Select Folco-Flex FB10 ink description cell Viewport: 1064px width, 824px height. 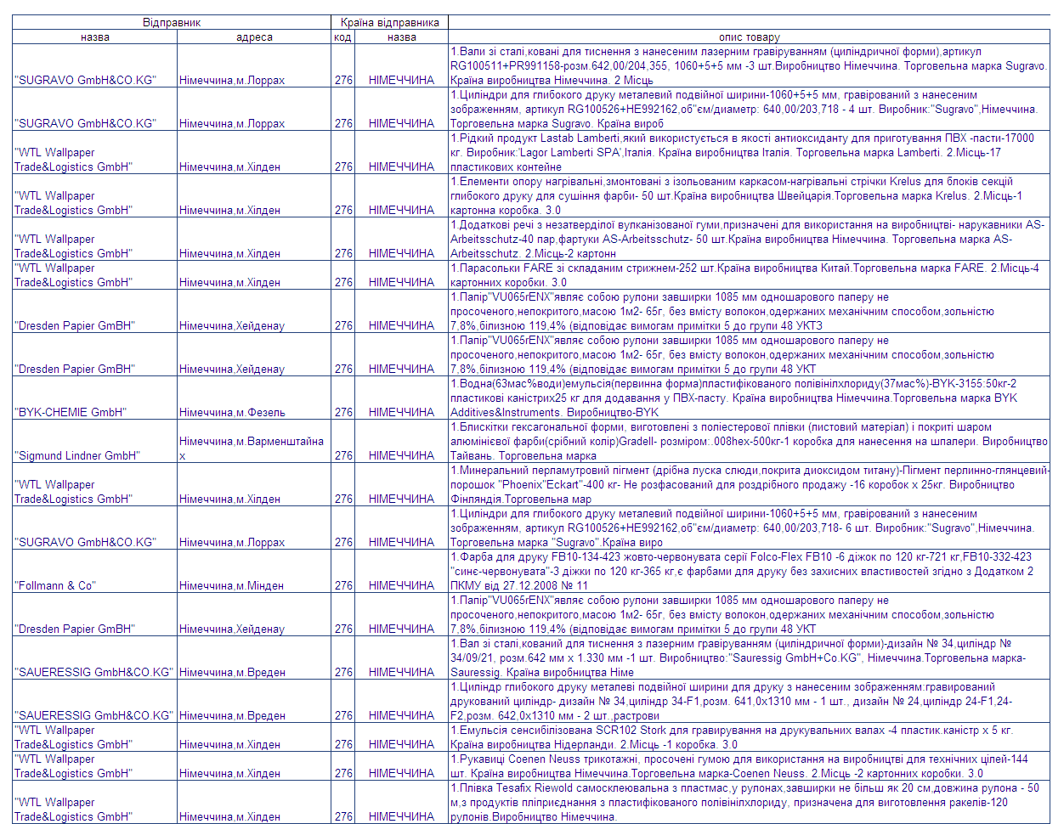tap(749, 571)
